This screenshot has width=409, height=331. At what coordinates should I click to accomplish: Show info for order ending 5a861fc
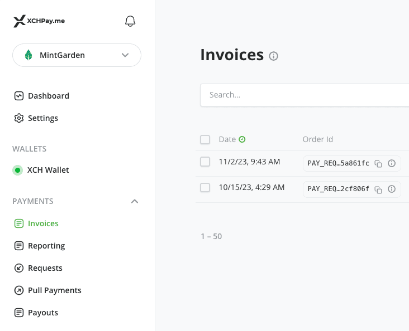392,163
